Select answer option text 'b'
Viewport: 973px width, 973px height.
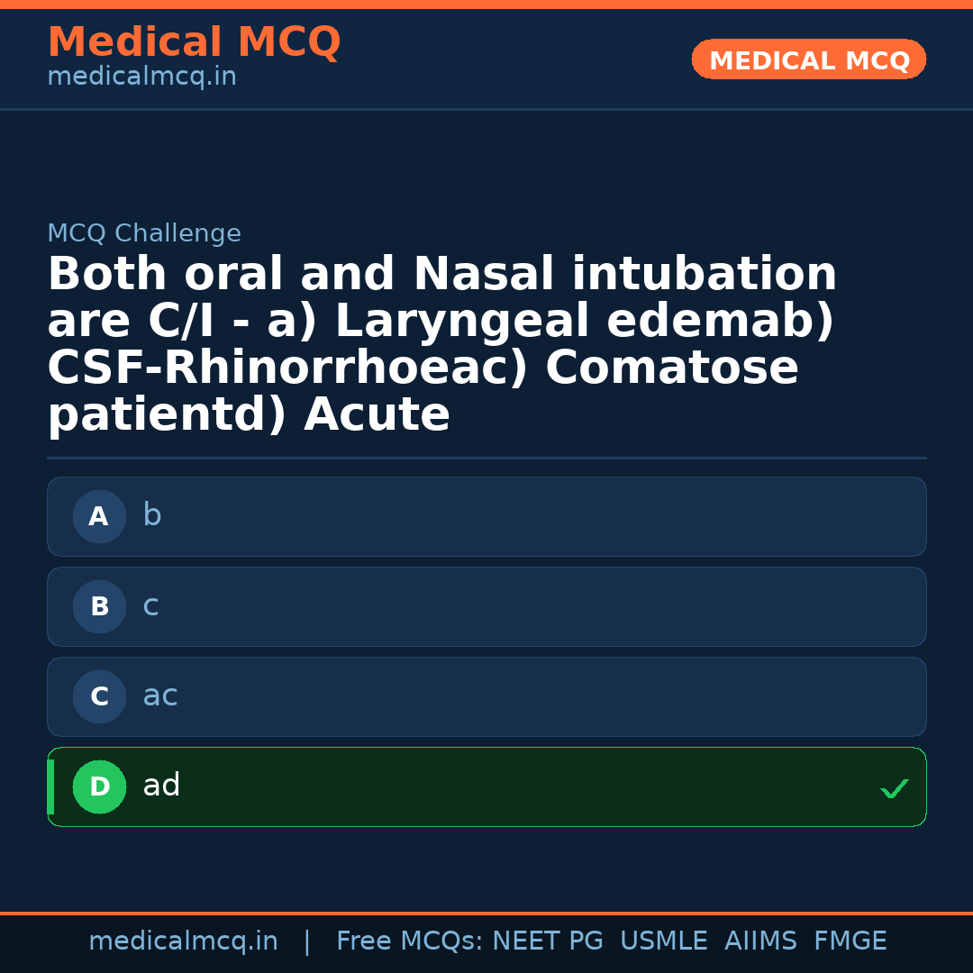[152, 515]
